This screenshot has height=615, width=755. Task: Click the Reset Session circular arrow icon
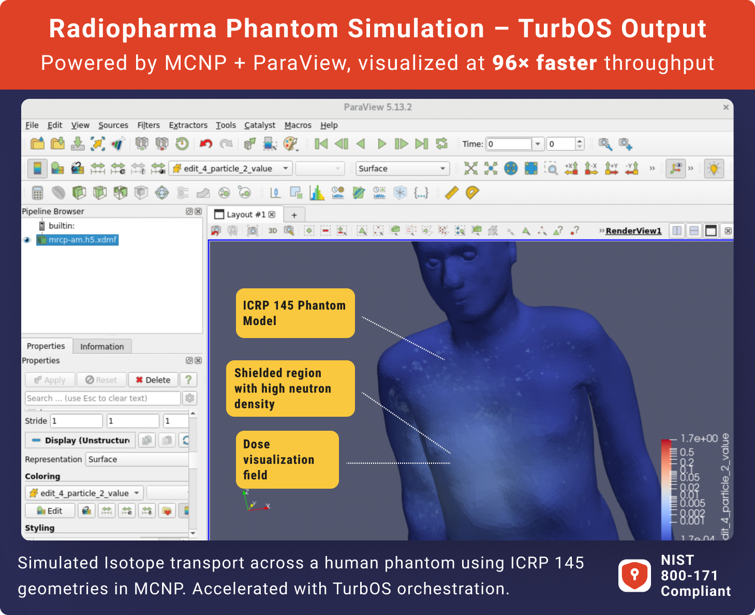182,143
